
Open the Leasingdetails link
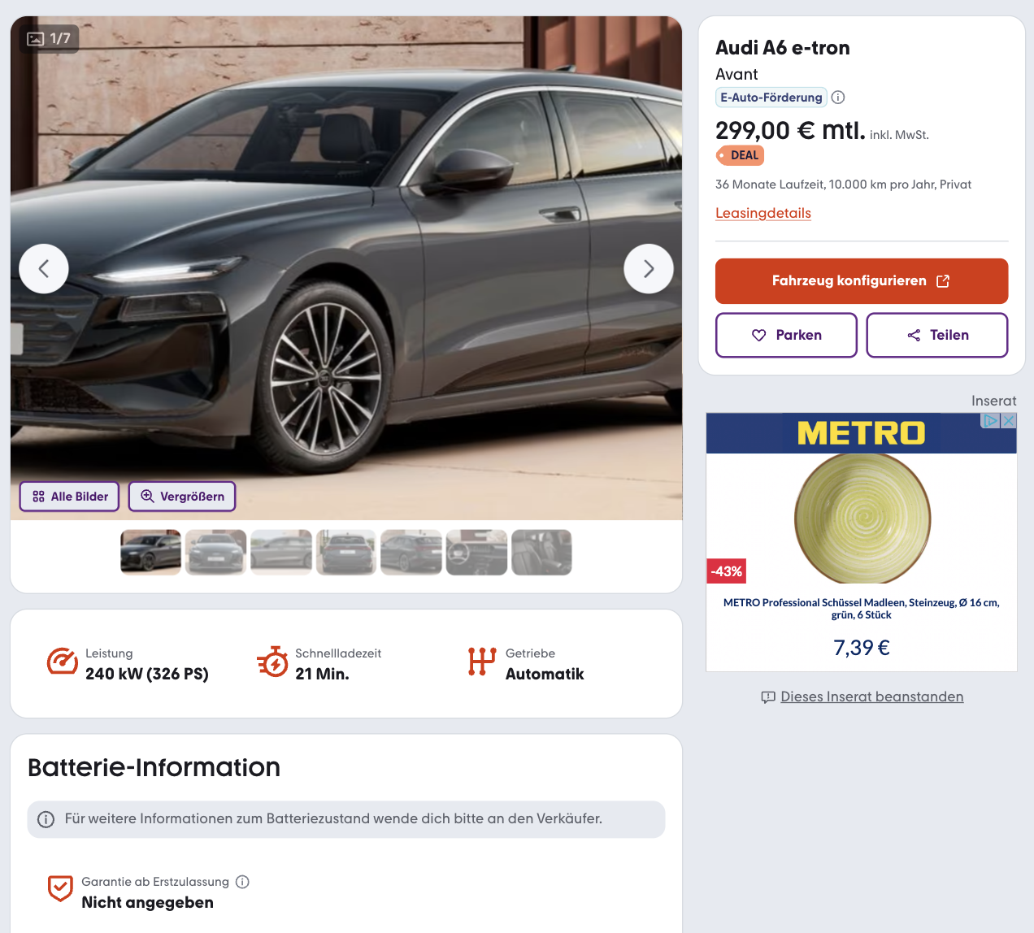click(x=763, y=213)
